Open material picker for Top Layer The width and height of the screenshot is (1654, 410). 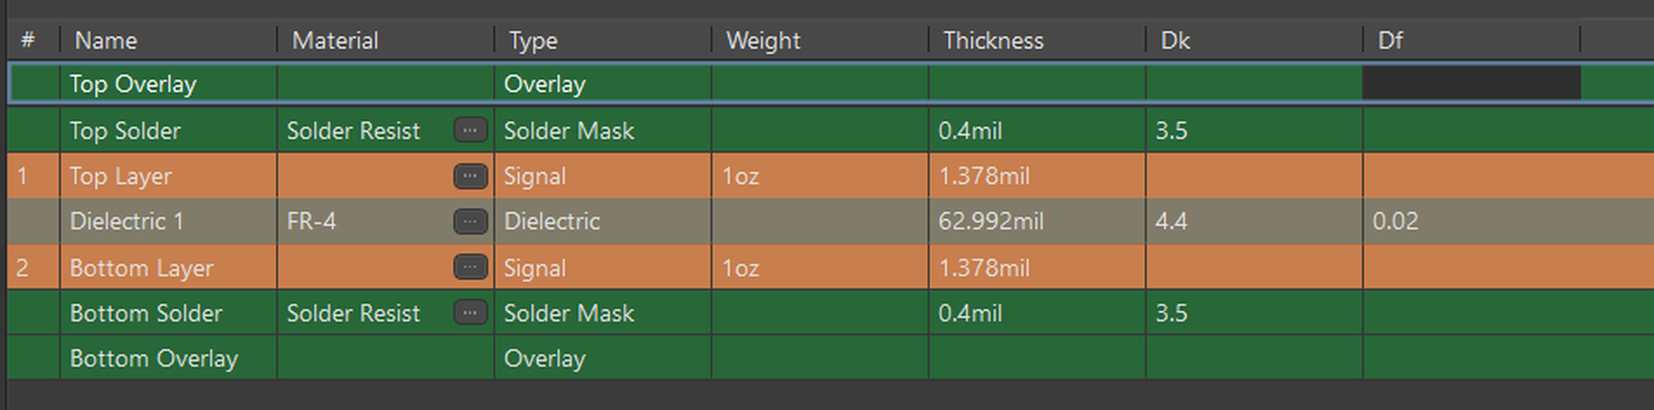(470, 176)
